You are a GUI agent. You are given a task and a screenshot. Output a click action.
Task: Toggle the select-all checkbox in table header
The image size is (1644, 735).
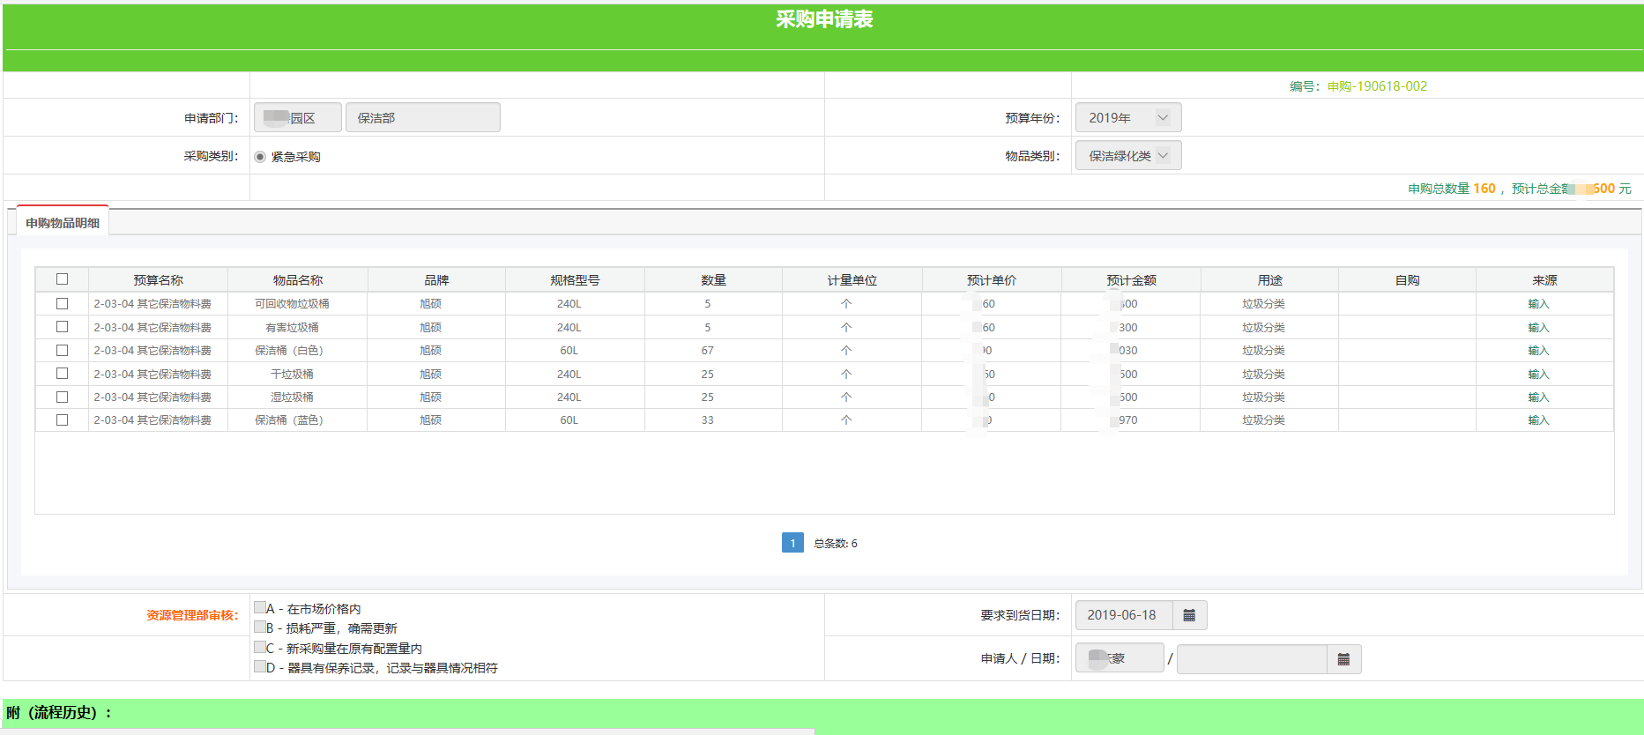point(62,279)
